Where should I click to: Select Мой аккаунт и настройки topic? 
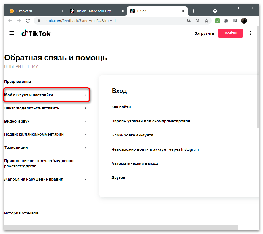click(29, 95)
